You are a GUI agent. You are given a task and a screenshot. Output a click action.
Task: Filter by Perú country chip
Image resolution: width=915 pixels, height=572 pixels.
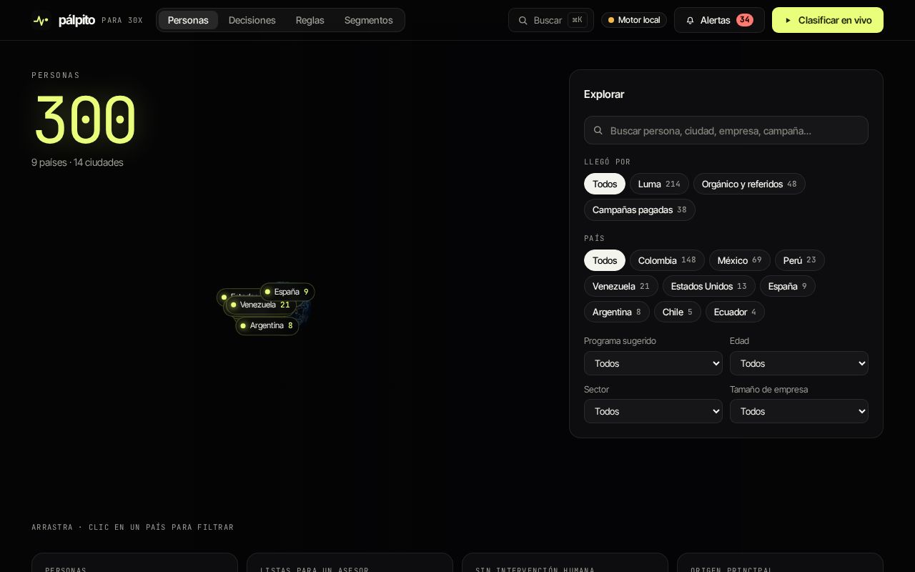pos(800,260)
